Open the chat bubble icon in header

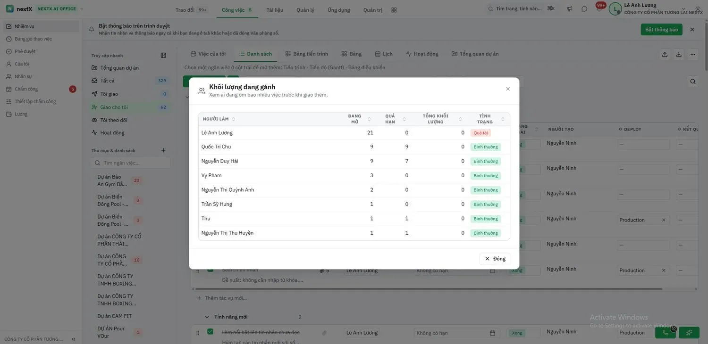click(x=584, y=9)
